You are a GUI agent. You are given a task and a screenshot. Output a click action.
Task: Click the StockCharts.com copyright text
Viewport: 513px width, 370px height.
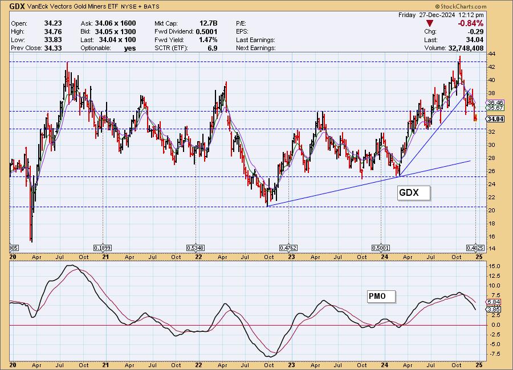(x=461, y=6)
